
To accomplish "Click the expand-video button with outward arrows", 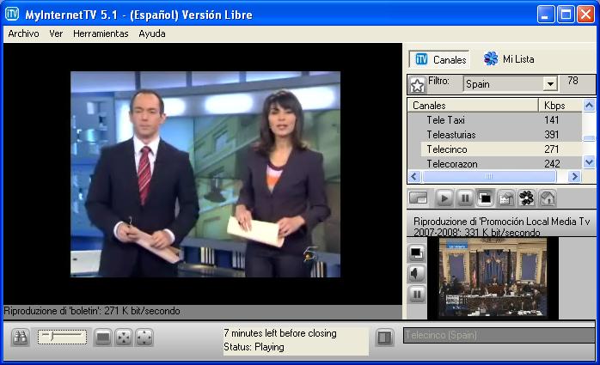I will point(144,338).
